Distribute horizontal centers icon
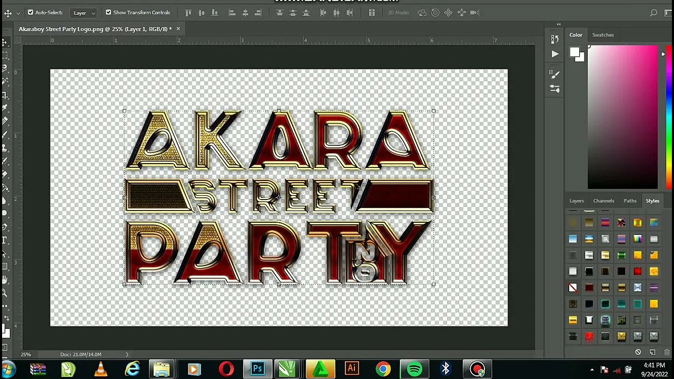Image resolution: width=674 pixels, height=379 pixels. [336, 13]
